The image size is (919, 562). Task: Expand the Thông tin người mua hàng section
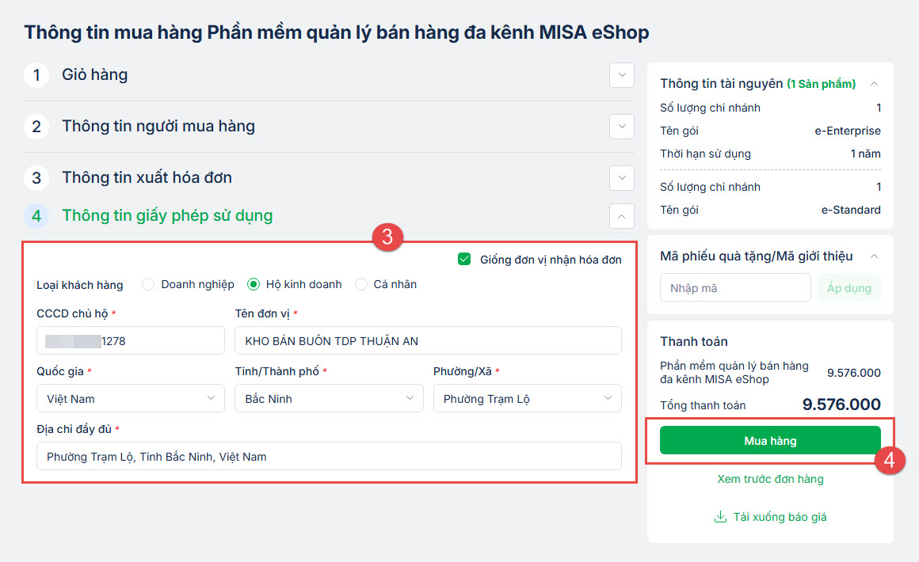click(622, 127)
